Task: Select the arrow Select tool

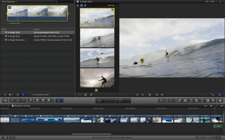Action: coord(58,100)
